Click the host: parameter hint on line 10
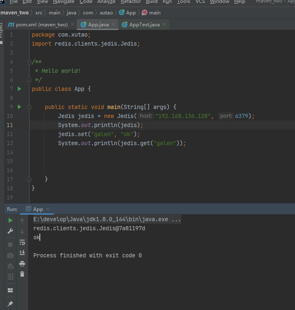Viewport: 295px width, 310px height. point(146,116)
